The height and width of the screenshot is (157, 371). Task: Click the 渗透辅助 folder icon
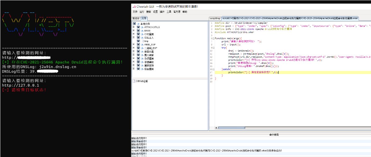click(142, 62)
